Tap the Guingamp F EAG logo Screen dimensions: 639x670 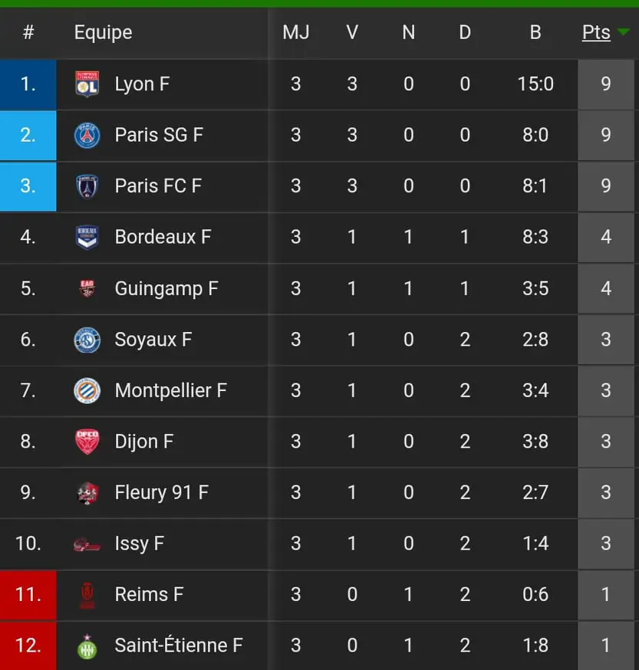87,288
